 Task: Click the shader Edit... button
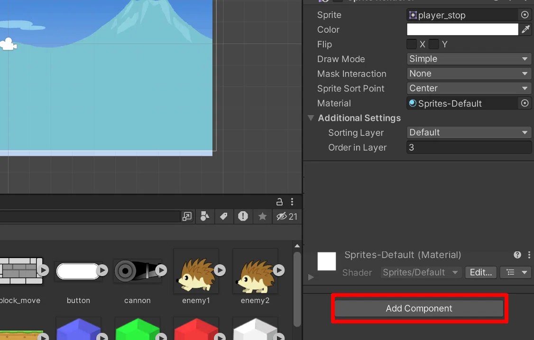point(480,272)
